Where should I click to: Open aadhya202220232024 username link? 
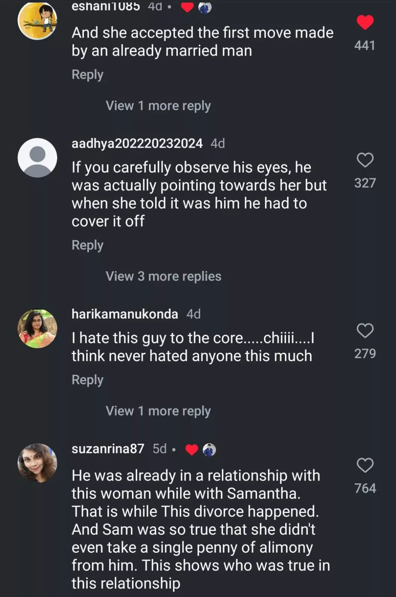coord(137,143)
